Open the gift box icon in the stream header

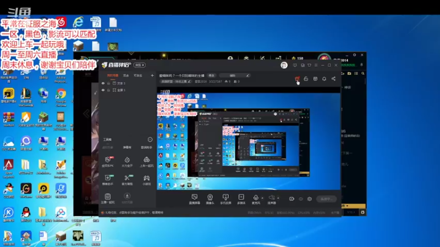(297, 79)
